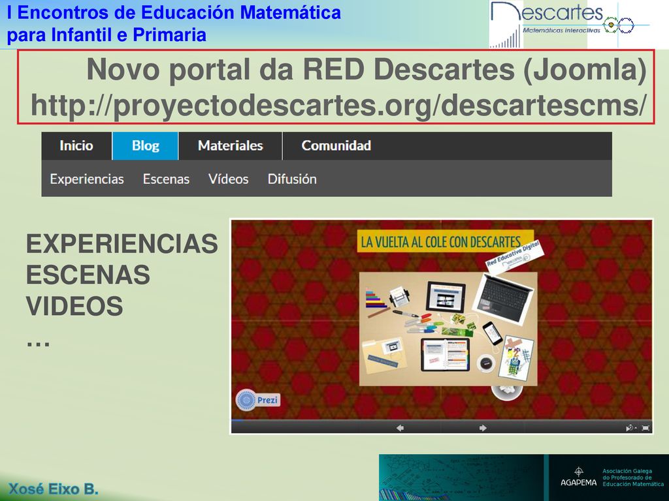The image size is (669, 501).
Task: Open the Difusión submenu item
Action: point(292,179)
